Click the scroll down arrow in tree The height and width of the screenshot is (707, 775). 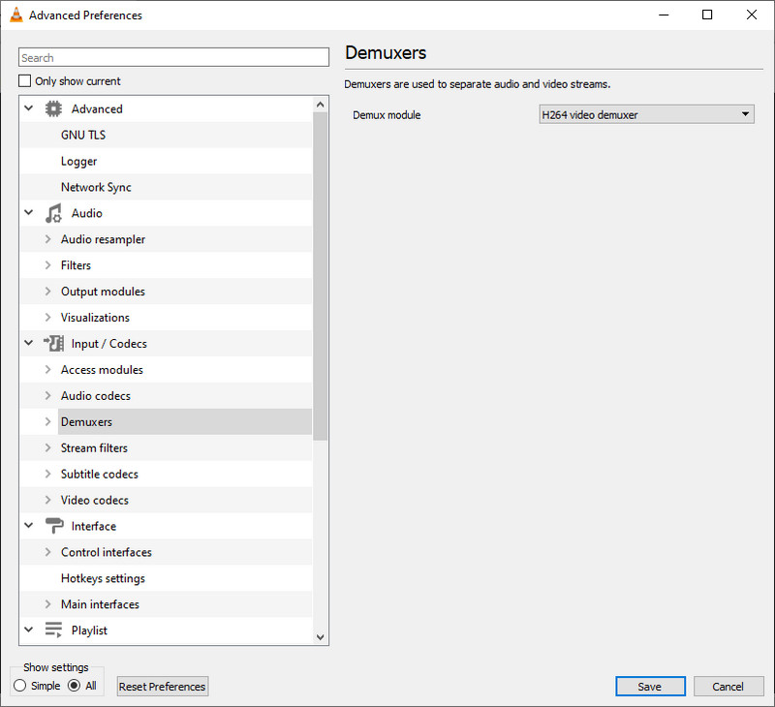tap(321, 637)
